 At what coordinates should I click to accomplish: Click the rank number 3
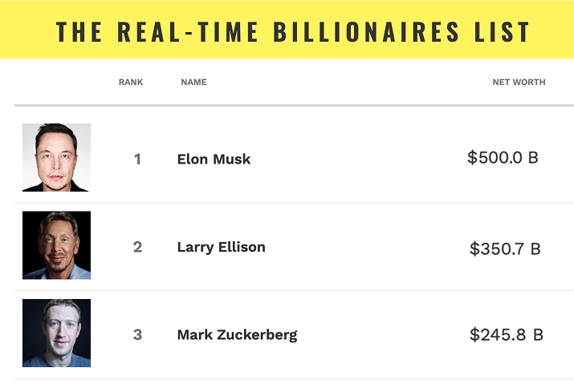point(137,334)
